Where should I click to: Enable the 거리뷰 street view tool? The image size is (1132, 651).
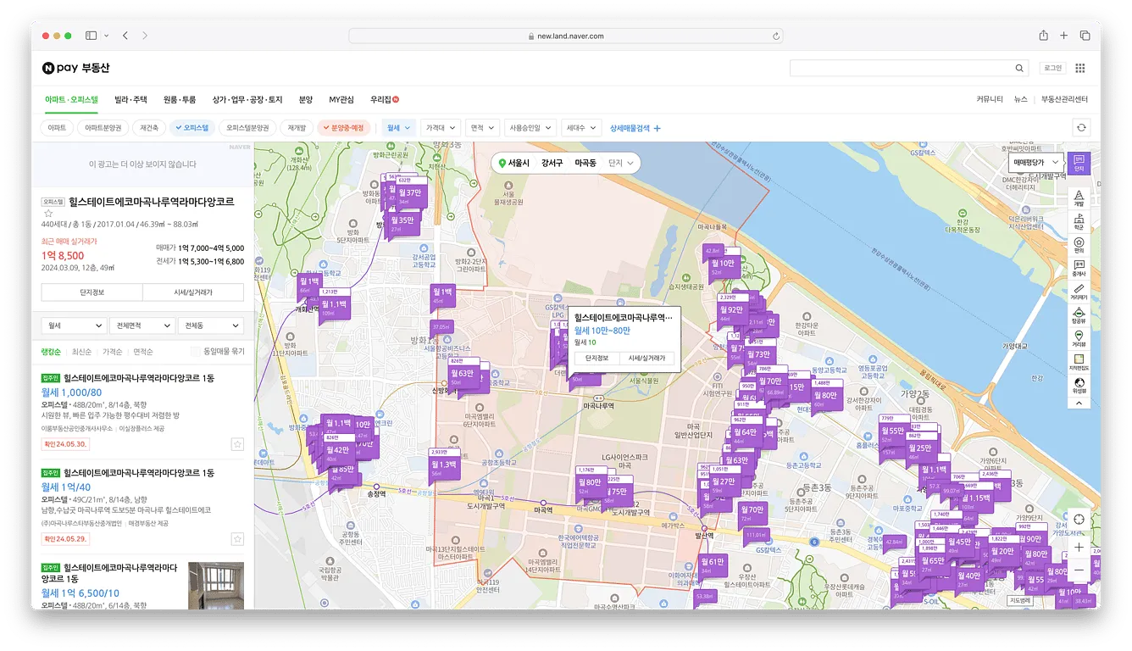pyautogui.click(x=1079, y=338)
